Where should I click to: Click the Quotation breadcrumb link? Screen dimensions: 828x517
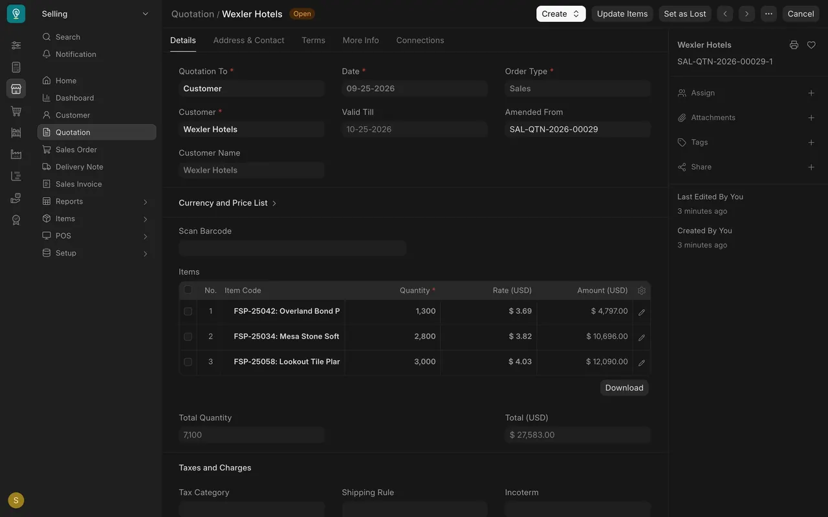[193, 14]
